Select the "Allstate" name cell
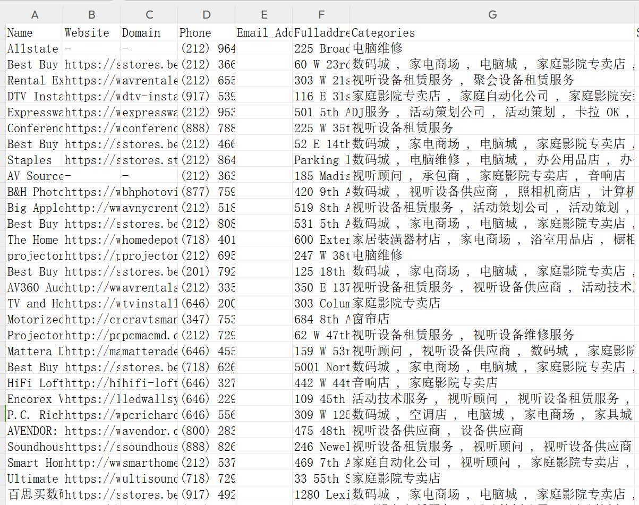Viewport: 639px width, 505px height. coord(35,48)
